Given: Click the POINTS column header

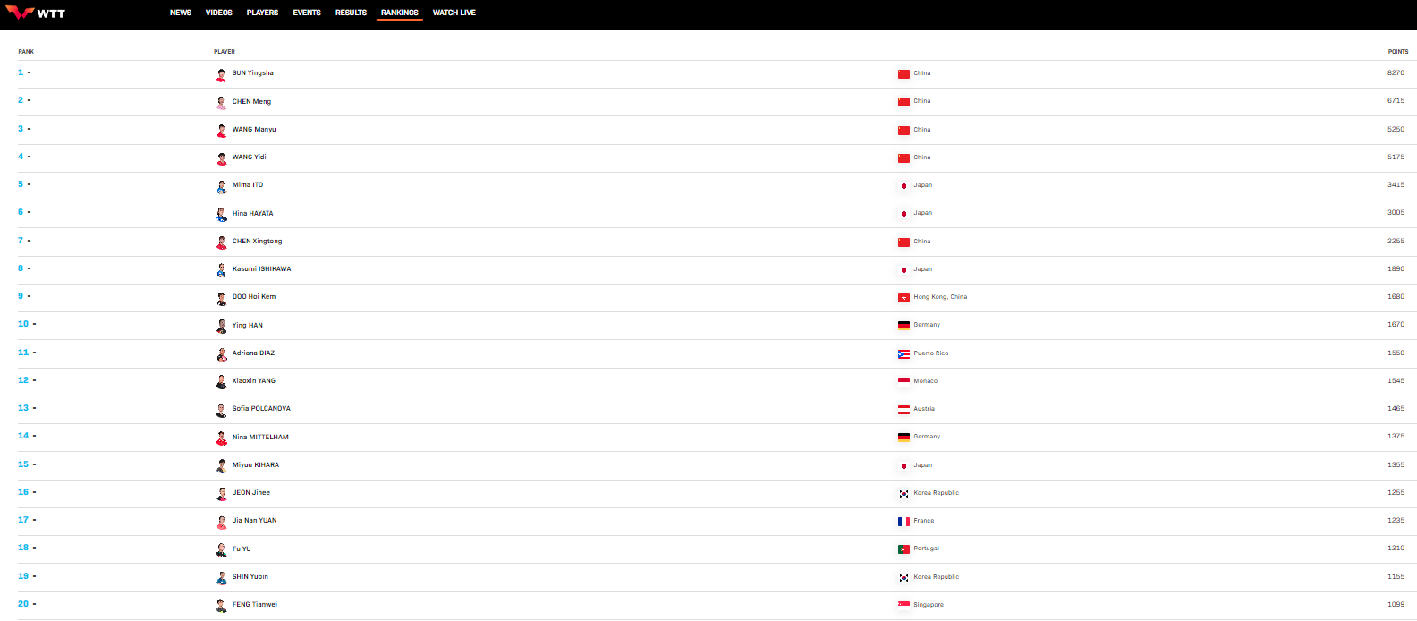Looking at the screenshot, I should click(1398, 52).
